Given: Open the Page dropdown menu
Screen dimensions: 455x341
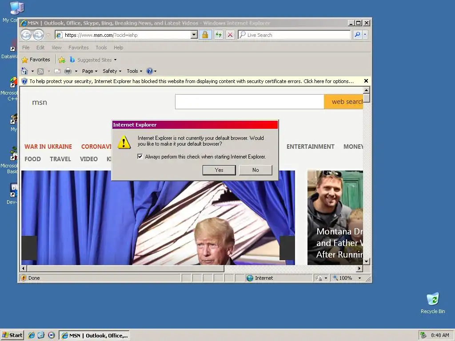Looking at the screenshot, I should pyautogui.click(x=90, y=71).
